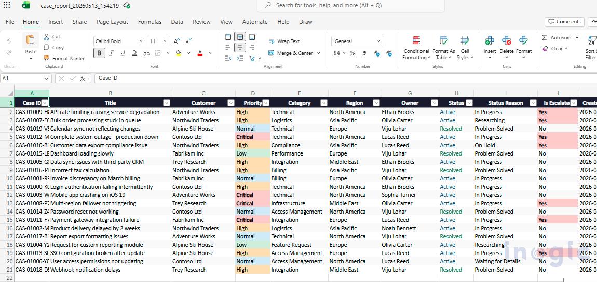The width and height of the screenshot is (597, 282).
Task: Open the Clear dropdown
Action: (555, 48)
